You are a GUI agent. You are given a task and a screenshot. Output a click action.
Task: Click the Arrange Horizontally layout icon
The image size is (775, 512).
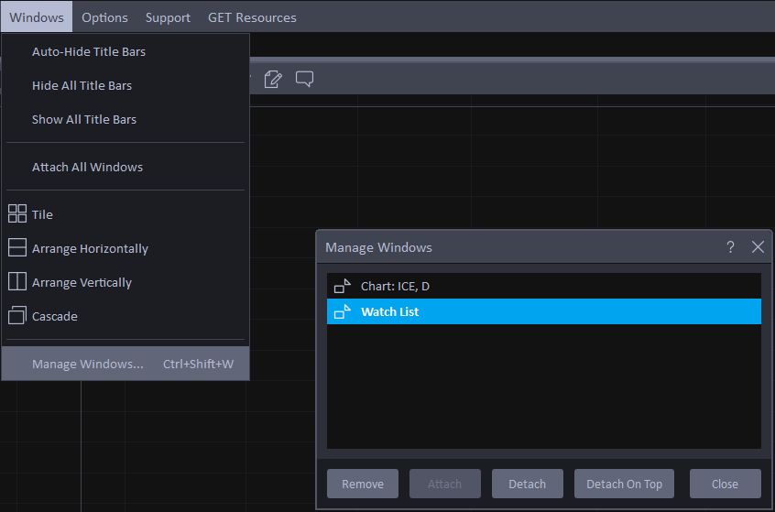(17, 248)
